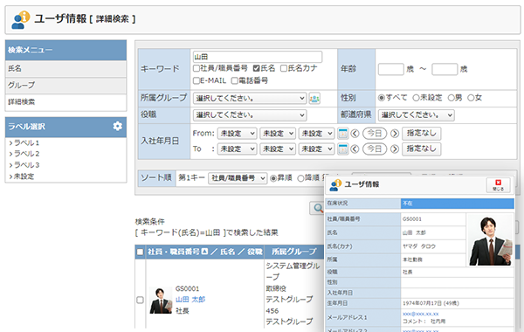
Task: Open 山田 太郎 name link
Action: pyautogui.click(x=190, y=299)
